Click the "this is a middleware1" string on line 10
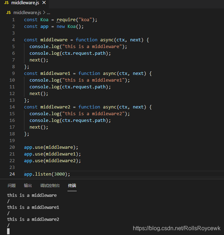 coord(93,80)
